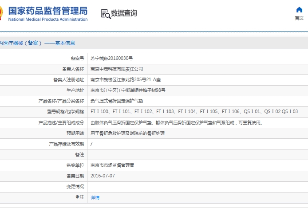The image size is (308, 208).
Task: Open the 数据查询 search icon
Action: (x=106, y=14)
